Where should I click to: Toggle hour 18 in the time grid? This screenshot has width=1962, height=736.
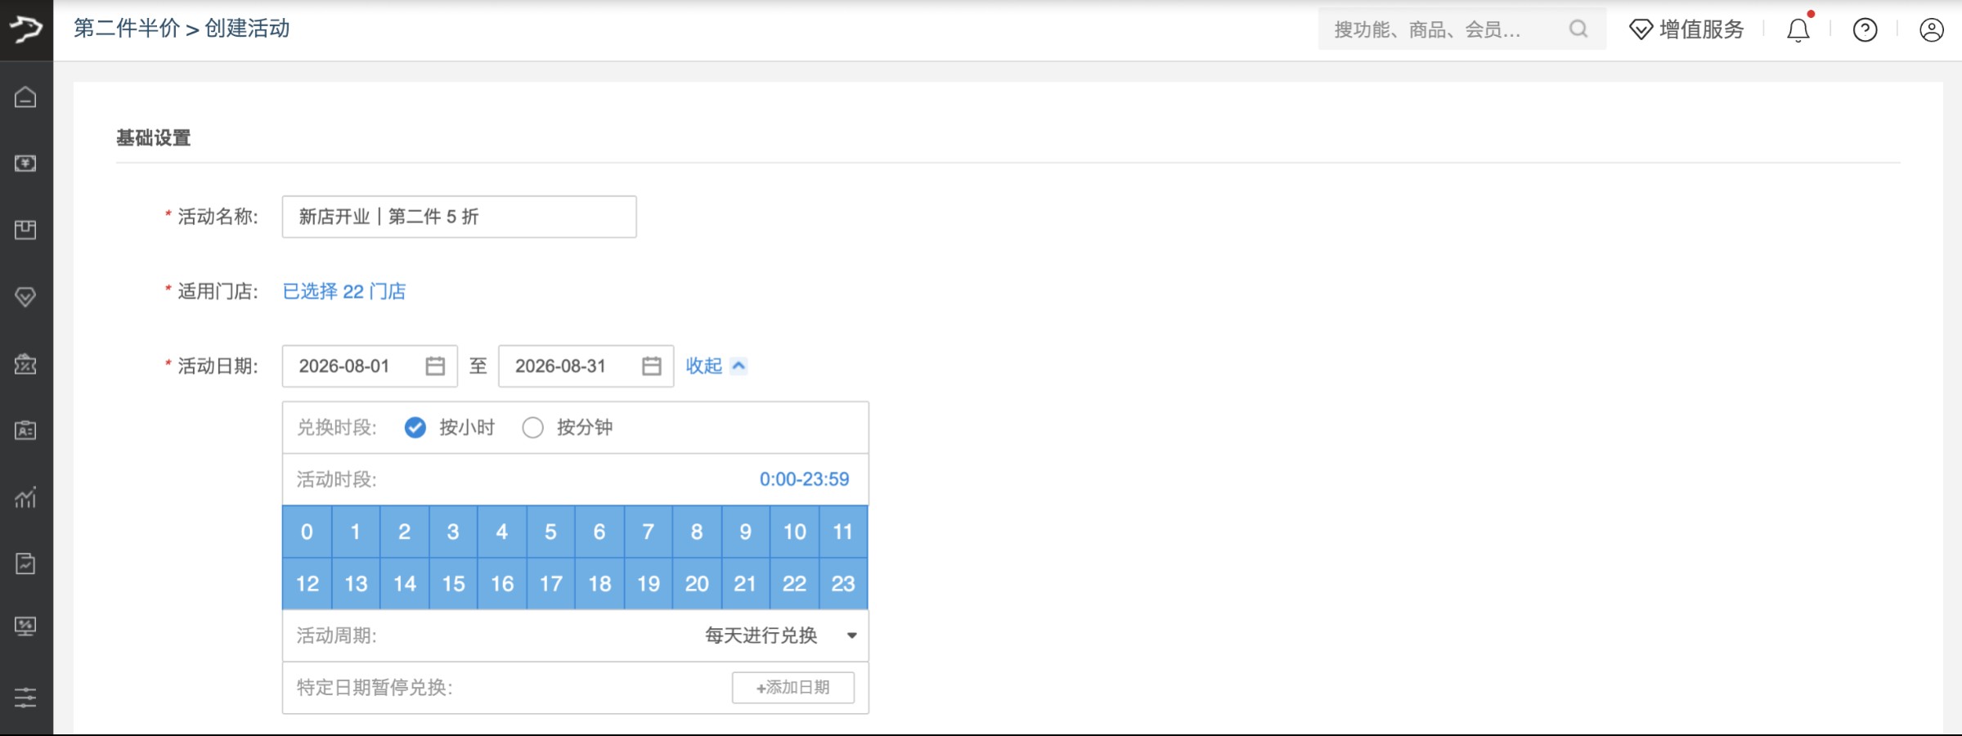(x=599, y=584)
